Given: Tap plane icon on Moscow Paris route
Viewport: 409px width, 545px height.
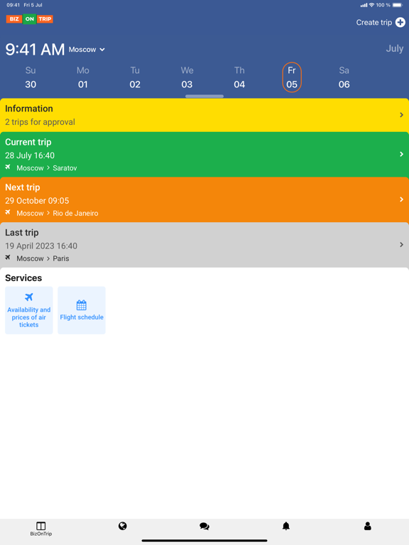Looking at the screenshot, I should [x=8, y=258].
